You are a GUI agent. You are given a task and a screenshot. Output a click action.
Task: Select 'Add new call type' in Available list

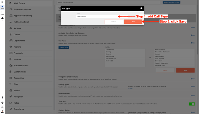click(x=125, y=59)
